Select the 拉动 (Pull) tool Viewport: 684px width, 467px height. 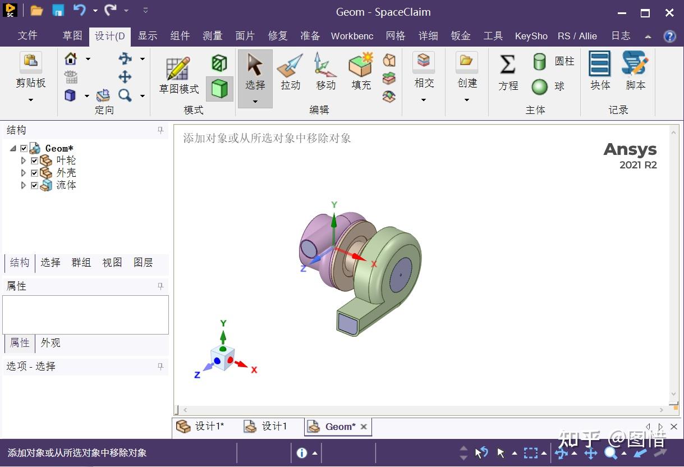tap(290, 73)
